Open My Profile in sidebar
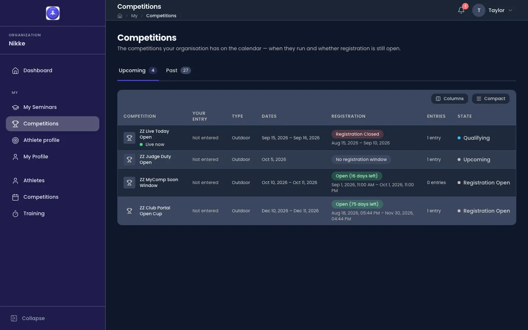The width and height of the screenshot is (528, 330). [52, 157]
